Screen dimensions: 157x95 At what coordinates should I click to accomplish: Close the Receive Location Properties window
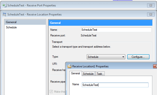151,14
